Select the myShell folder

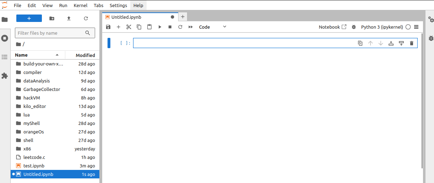point(55,124)
